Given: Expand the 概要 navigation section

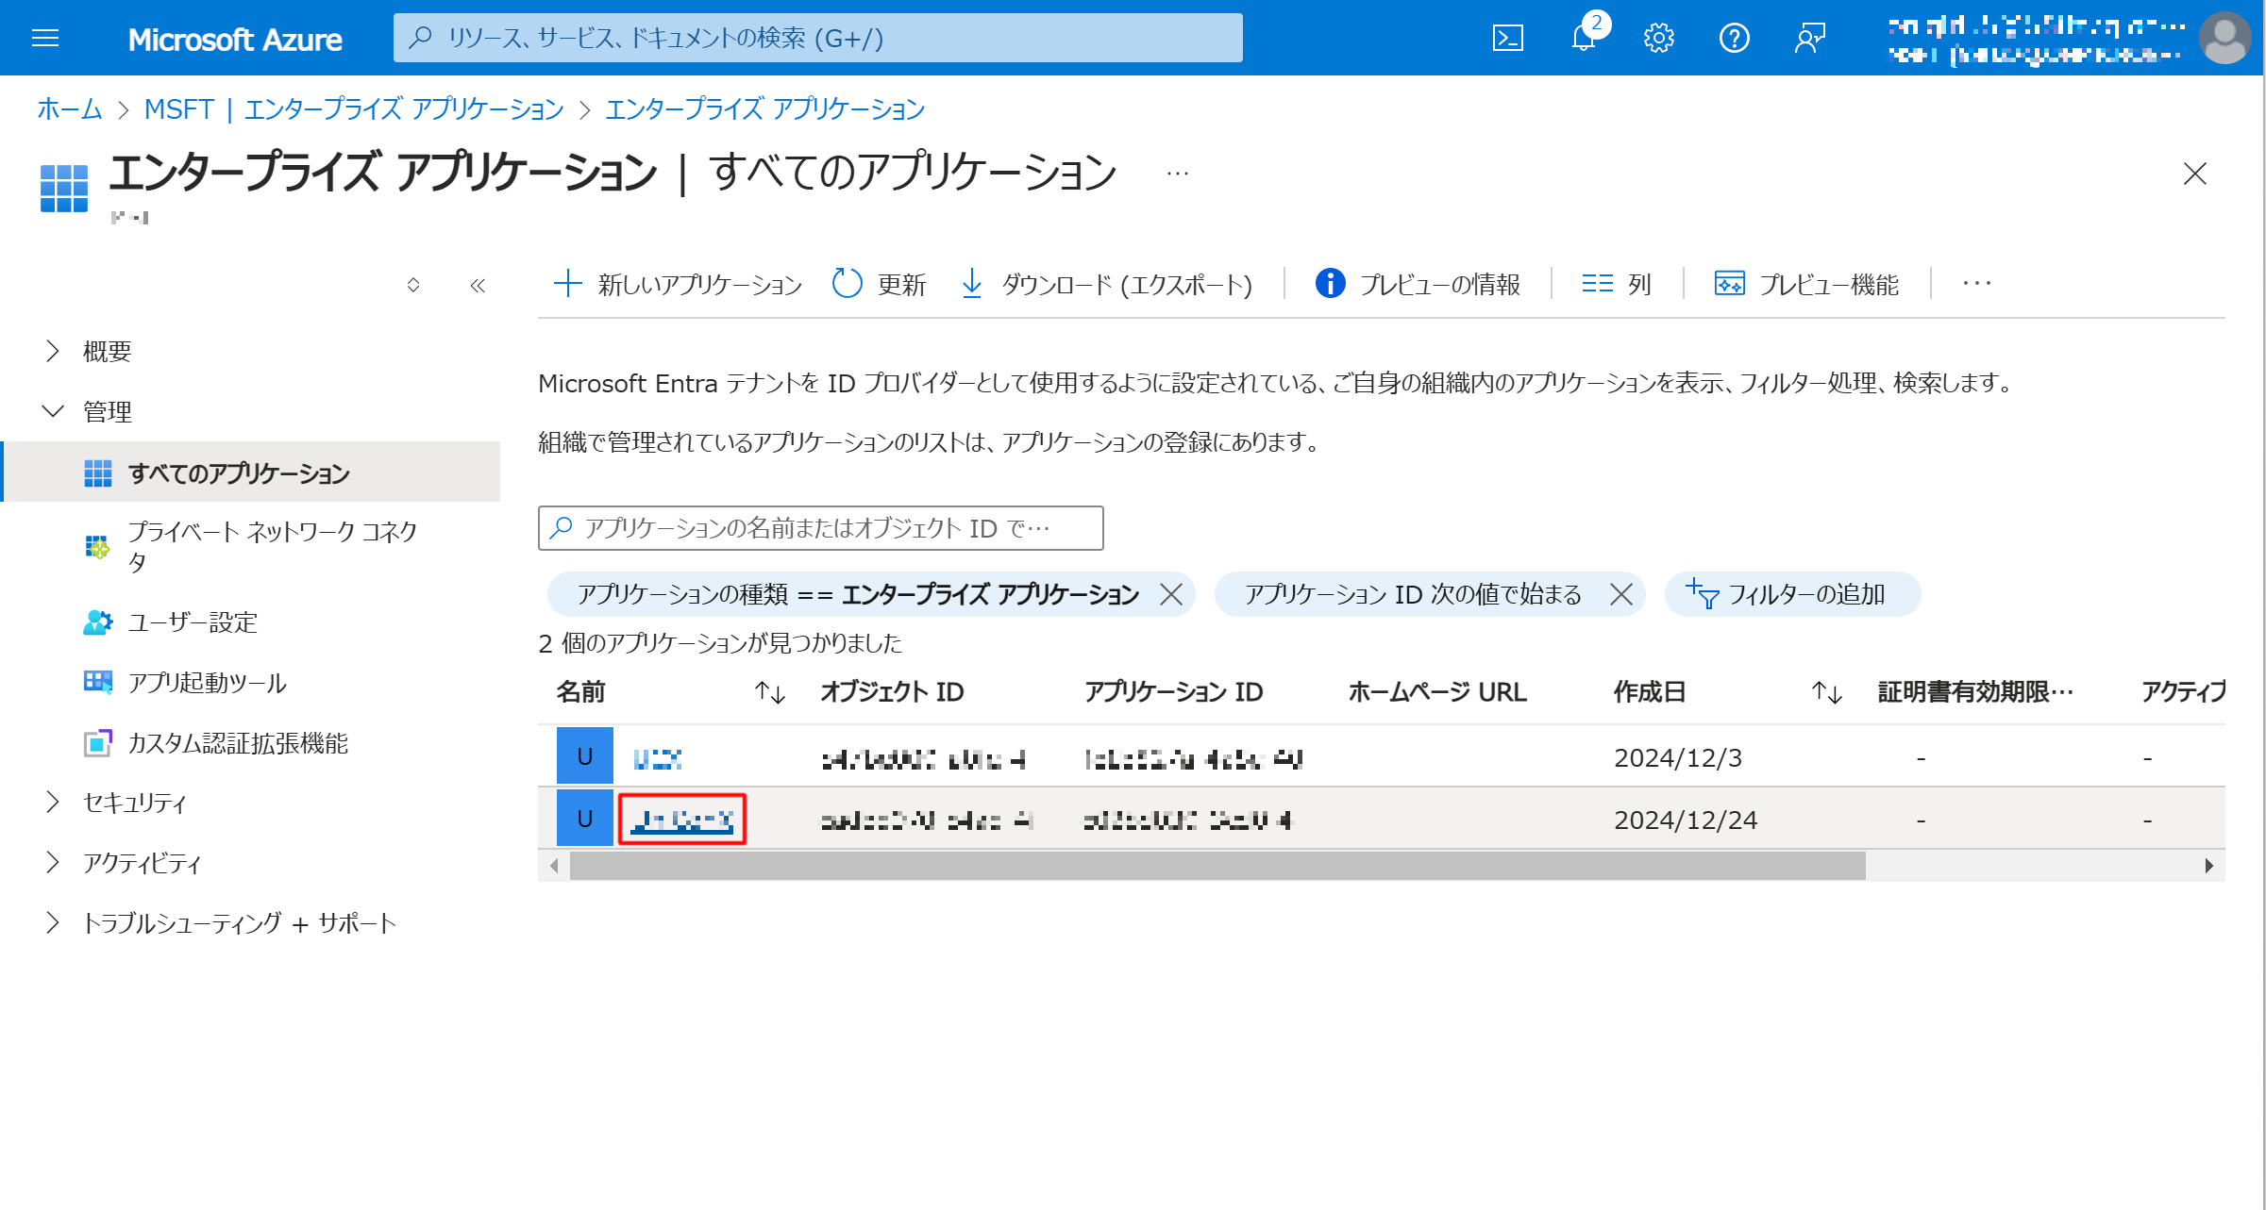Looking at the screenshot, I should [89, 352].
